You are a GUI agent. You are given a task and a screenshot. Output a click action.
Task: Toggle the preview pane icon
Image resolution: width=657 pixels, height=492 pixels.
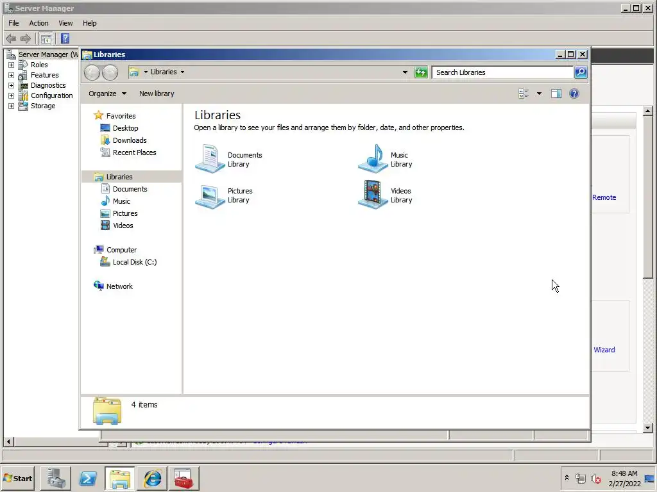(556, 94)
